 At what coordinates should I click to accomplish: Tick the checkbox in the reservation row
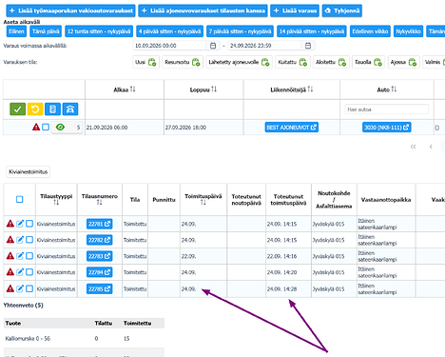[46, 128]
